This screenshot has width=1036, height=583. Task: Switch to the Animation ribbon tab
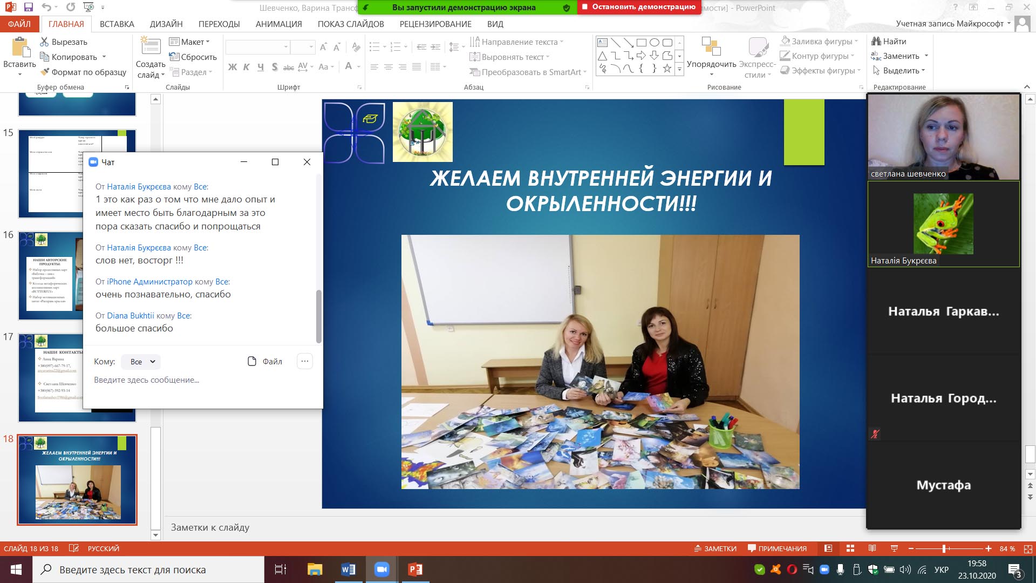pos(278,24)
